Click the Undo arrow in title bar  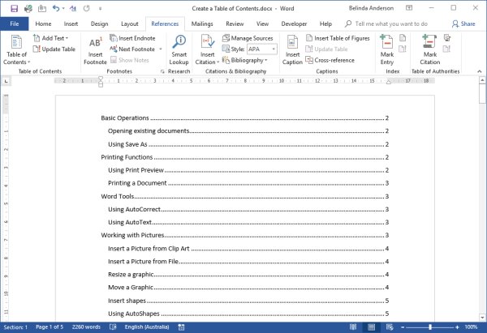(55, 8)
